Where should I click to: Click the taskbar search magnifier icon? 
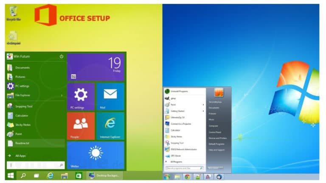(x=23, y=175)
